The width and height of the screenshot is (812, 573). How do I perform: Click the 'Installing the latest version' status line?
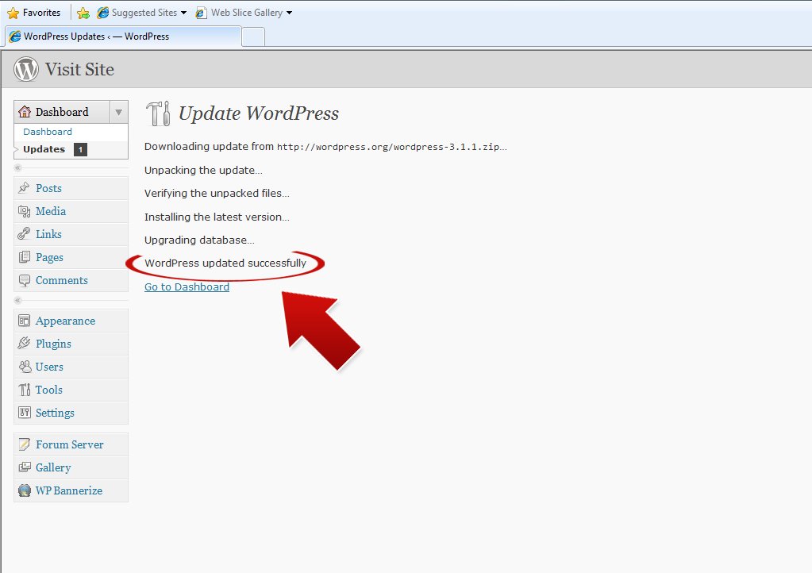[217, 217]
